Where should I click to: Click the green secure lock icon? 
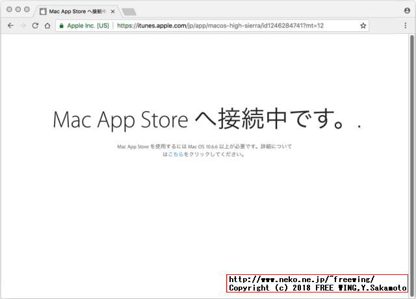[x=62, y=26]
